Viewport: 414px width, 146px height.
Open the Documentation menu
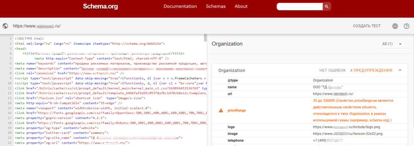click(x=180, y=6)
